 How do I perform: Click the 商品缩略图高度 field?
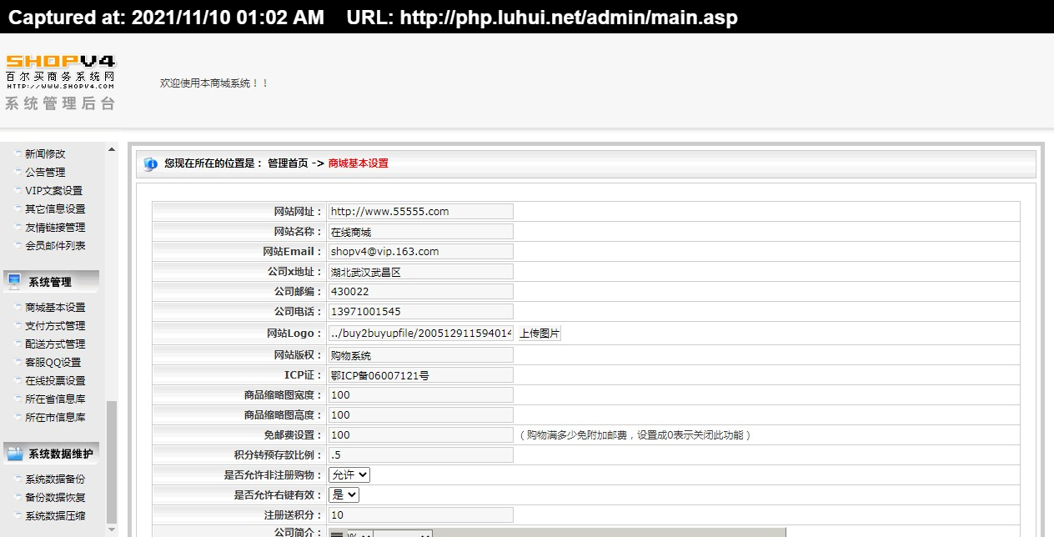point(421,415)
